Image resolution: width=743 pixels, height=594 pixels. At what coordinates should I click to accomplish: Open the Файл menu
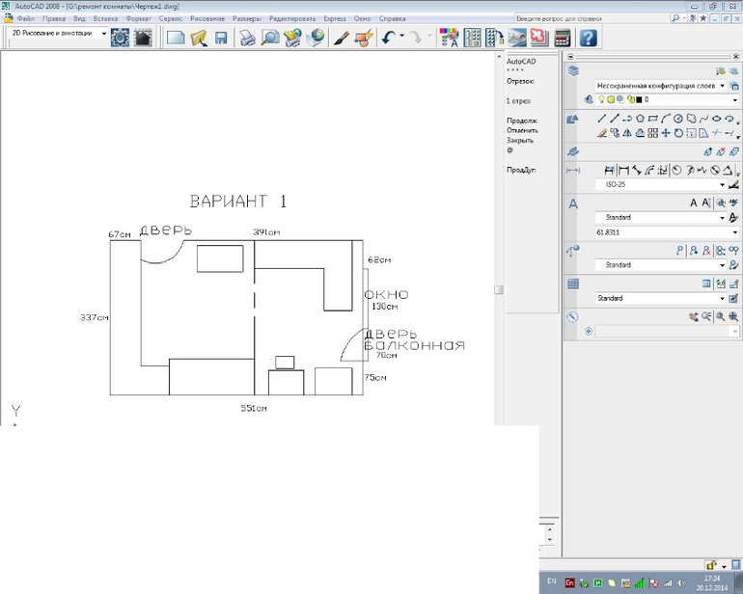tap(27, 18)
